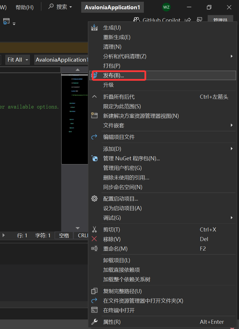
Task: Expand the 添加(D) submenu
Action: tap(231, 149)
